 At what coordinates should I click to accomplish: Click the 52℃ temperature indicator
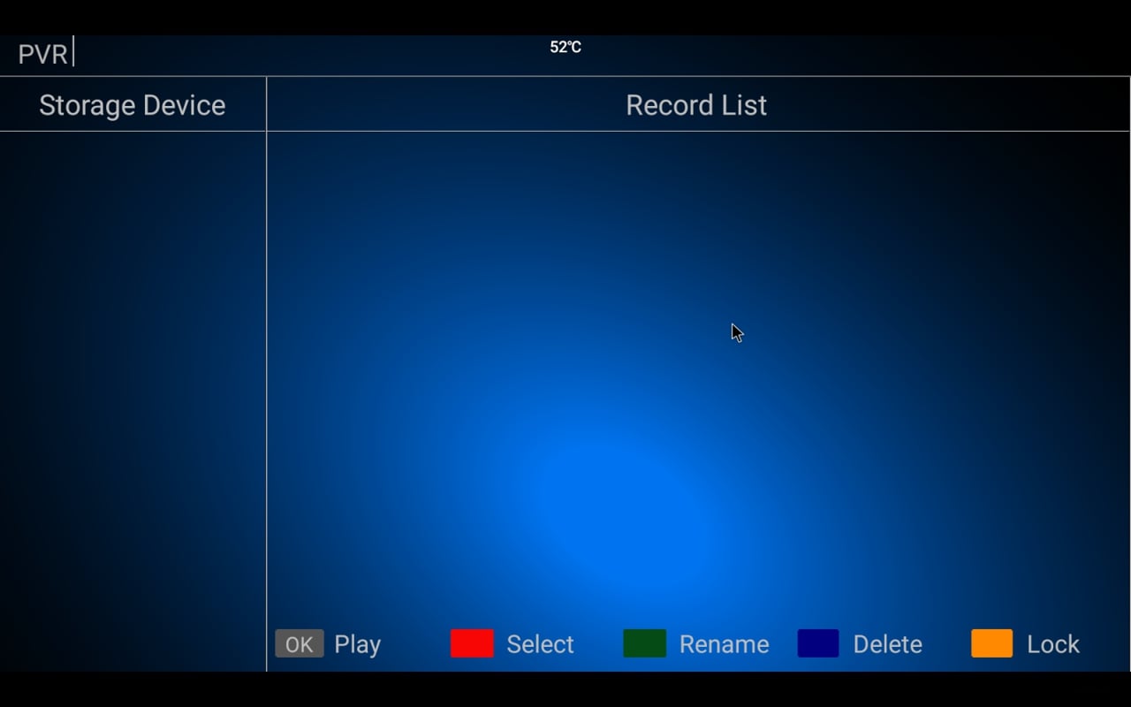[x=565, y=48]
